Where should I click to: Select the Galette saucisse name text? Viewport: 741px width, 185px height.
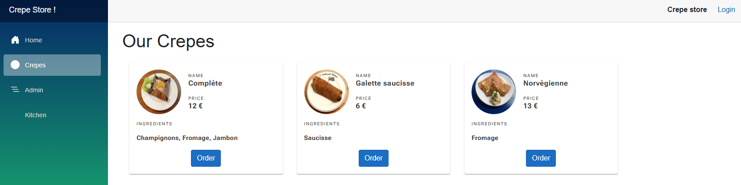pos(385,83)
